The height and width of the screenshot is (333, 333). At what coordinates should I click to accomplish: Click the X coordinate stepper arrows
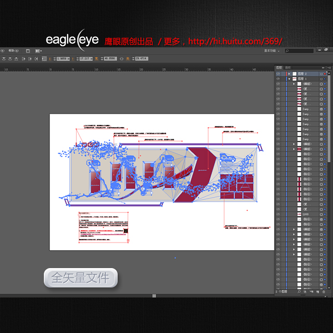point(54,59)
